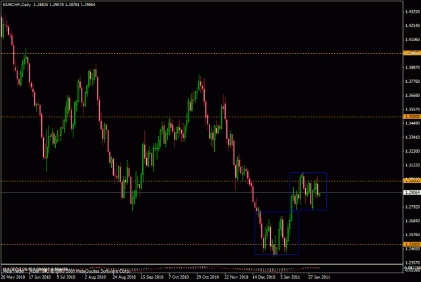Click the orange 1.35000 level price tag
Image resolution: width=421 pixels, height=282 pixels.
[x=412, y=117]
